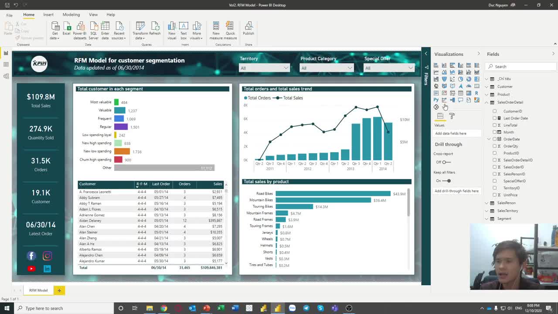Viewport: 558px width, 314px height.
Task: Click the Facebook icon on report
Action: point(31,256)
